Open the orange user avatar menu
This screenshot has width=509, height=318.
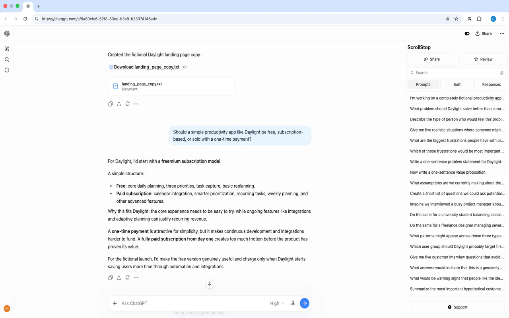tap(7, 308)
